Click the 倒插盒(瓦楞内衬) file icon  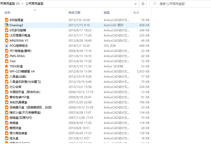pyautogui.click(x=6, y=118)
